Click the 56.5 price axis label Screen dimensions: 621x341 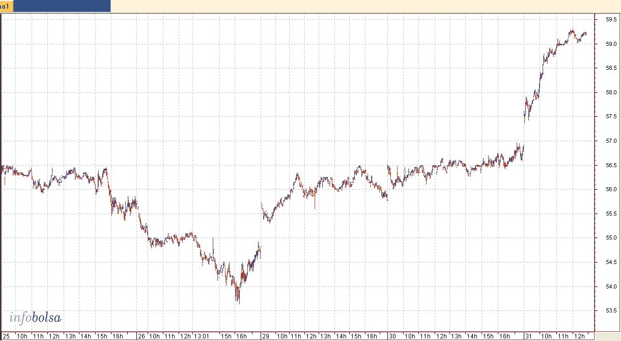pos(611,165)
